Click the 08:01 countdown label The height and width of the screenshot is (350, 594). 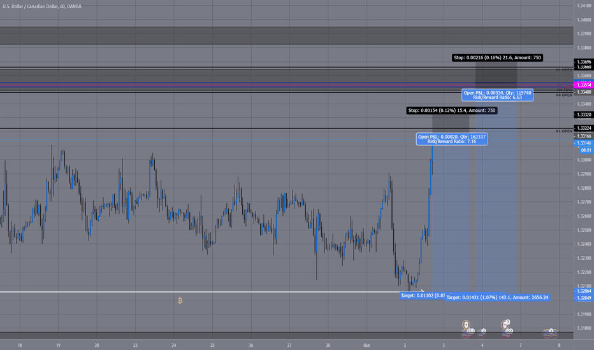tap(586, 150)
